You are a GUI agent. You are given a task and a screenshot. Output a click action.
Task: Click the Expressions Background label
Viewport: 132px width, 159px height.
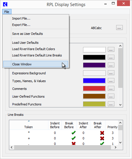tap(29, 73)
